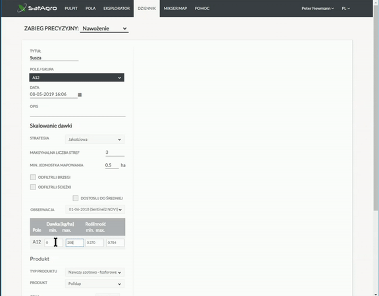This screenshot has height=296, width=379.
Task: Open the calendar date picker icon
Action: coord(80,95)
